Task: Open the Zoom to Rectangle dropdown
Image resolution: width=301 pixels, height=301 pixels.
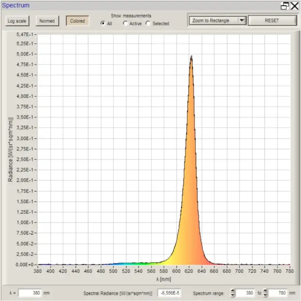Action: [217, 21]
